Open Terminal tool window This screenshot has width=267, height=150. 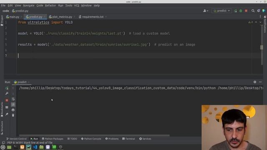128,139
